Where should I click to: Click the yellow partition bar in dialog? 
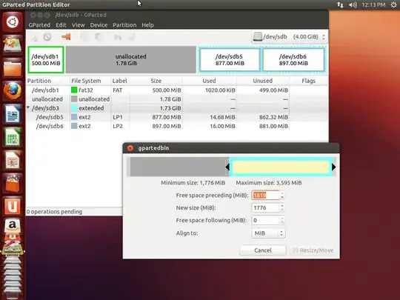281,167
